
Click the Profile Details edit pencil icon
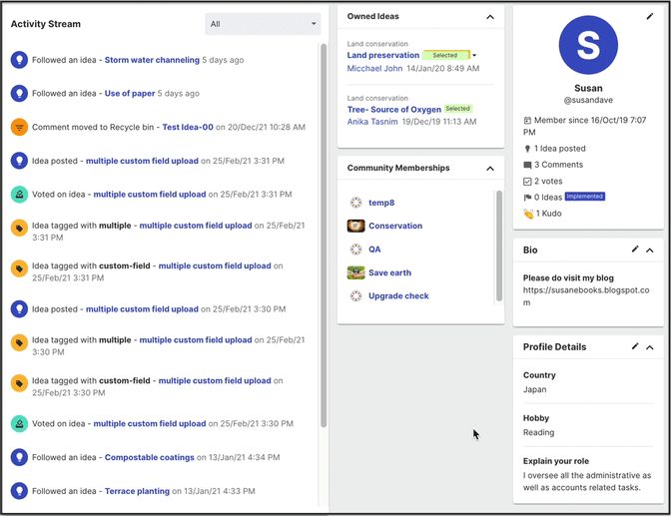click(x=635, y=346)
